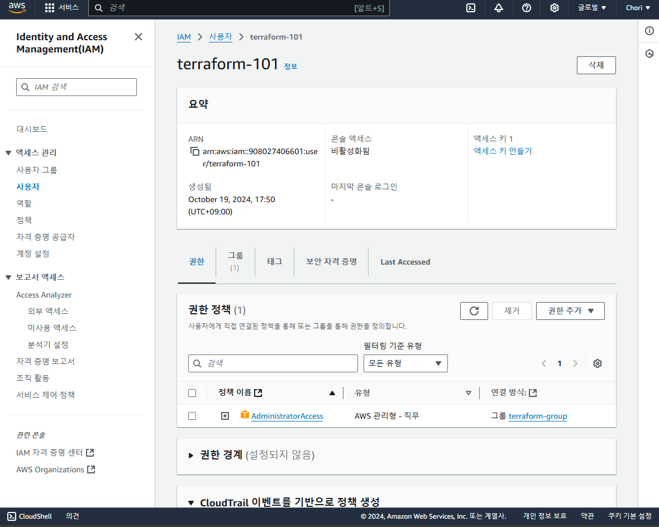The height and width of the screenshot is (527, 659).
Task: Open the info panel icon on right edge
Action: coord(650,31)
